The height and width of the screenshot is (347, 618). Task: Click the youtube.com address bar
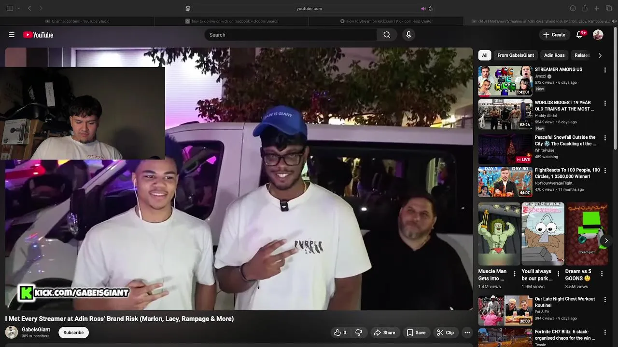click(309, 8)
